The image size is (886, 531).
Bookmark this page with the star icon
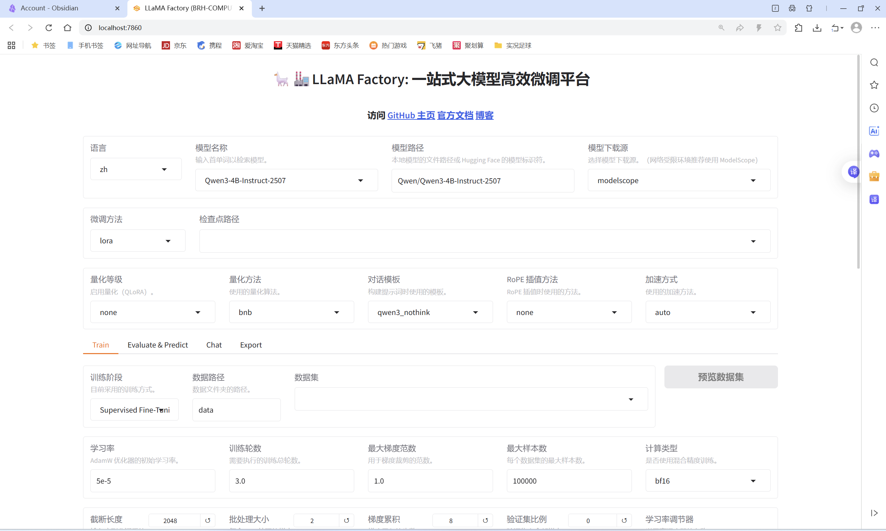777,28
